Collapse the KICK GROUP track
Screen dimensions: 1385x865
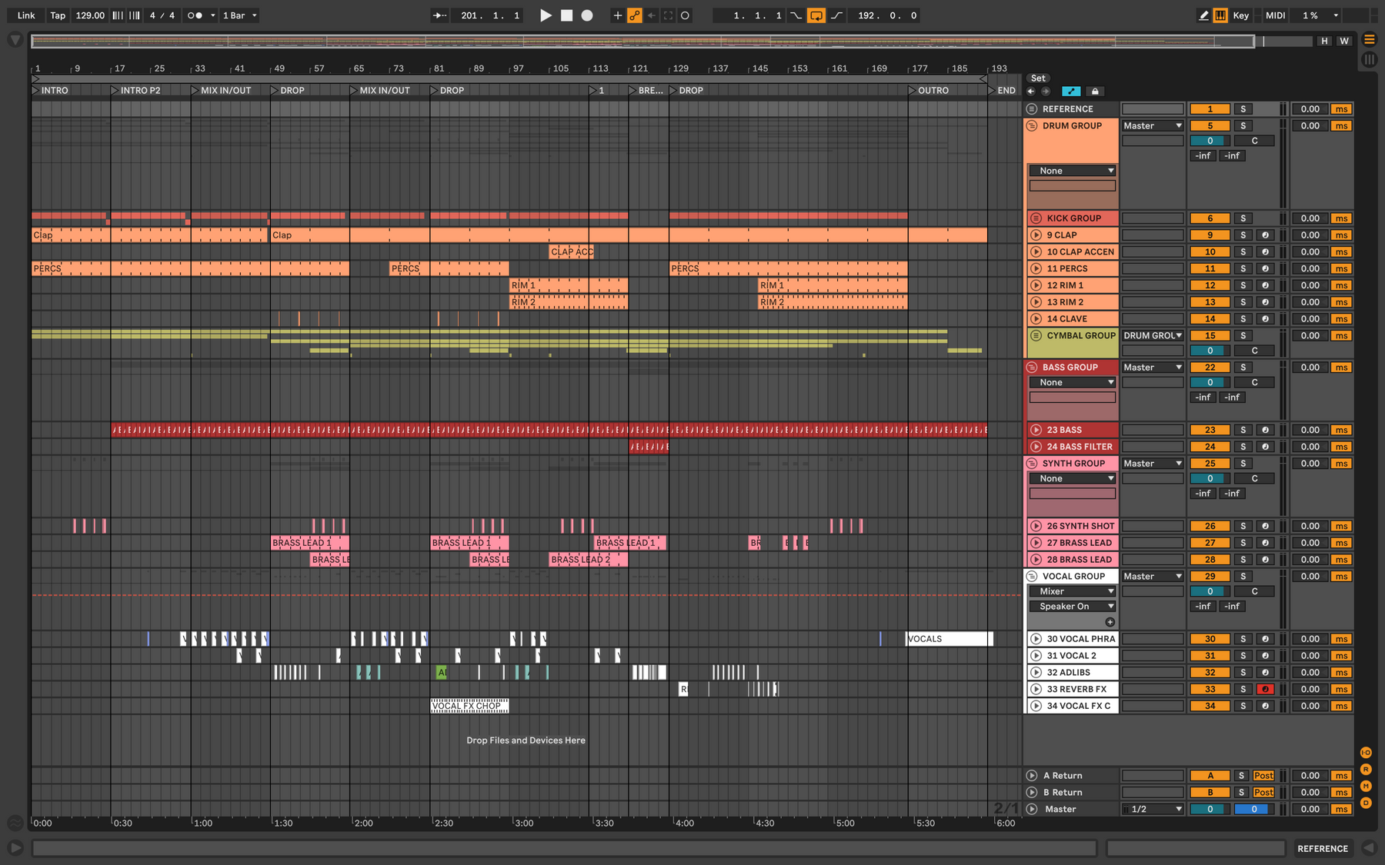(1036, 218)
